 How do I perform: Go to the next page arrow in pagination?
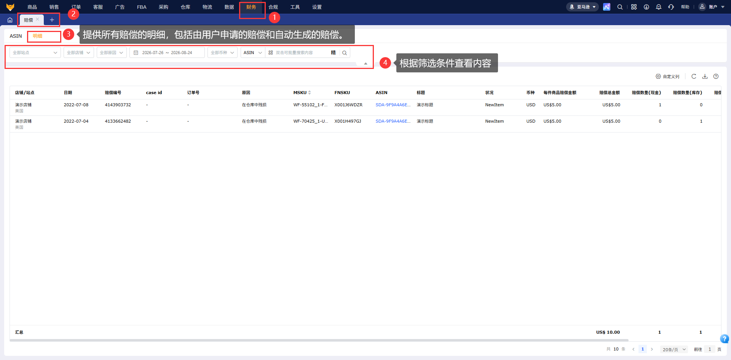[652, 349]
